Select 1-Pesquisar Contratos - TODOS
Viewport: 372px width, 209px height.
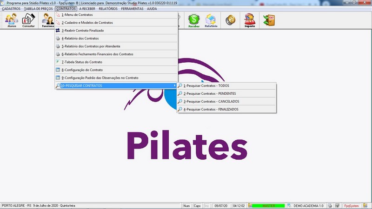[x=226, y=85]
